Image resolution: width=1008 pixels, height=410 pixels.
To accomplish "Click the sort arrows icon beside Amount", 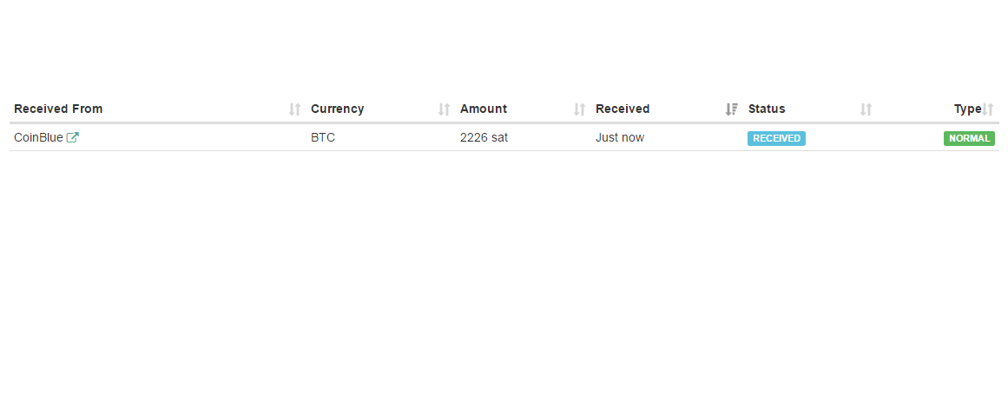I will pos(579,109).
